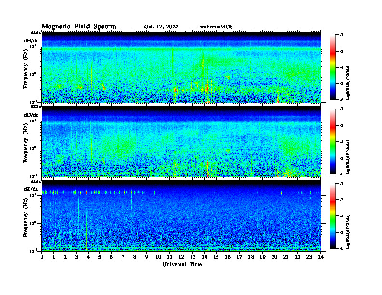Click hour tick label '22' on time axis
The height and width of the screenshot is (295, 382).
point(298,257)
